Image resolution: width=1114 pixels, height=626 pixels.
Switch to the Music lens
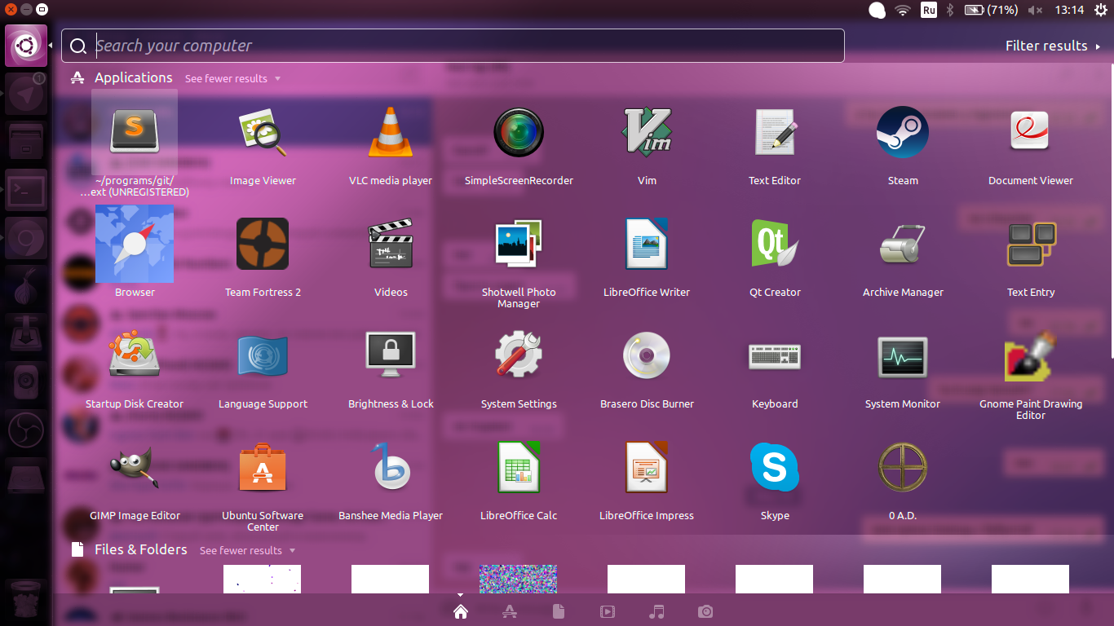coord(656,611)
